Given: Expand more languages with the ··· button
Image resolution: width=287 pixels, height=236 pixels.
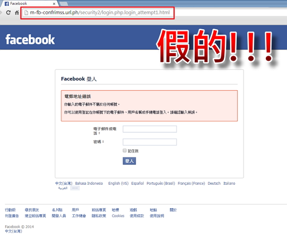Looking at the screenshot, I should [x=75, y=189].
